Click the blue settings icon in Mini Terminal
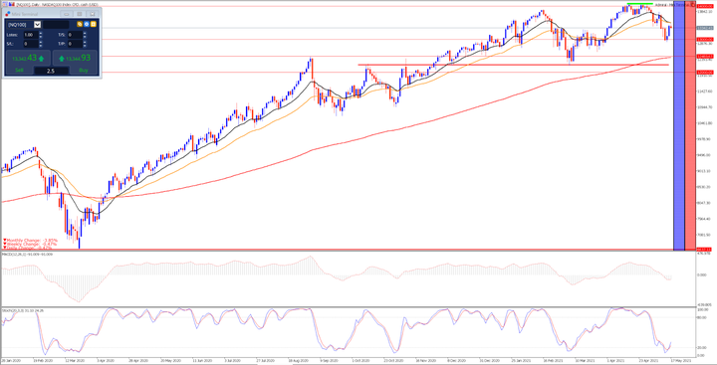The height and width of the screenshot is (365, 717). coord(87,24)
